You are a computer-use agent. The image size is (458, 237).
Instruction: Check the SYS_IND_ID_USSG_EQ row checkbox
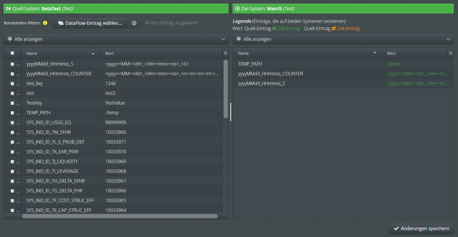pyautogui.click(x=12, y=123)
